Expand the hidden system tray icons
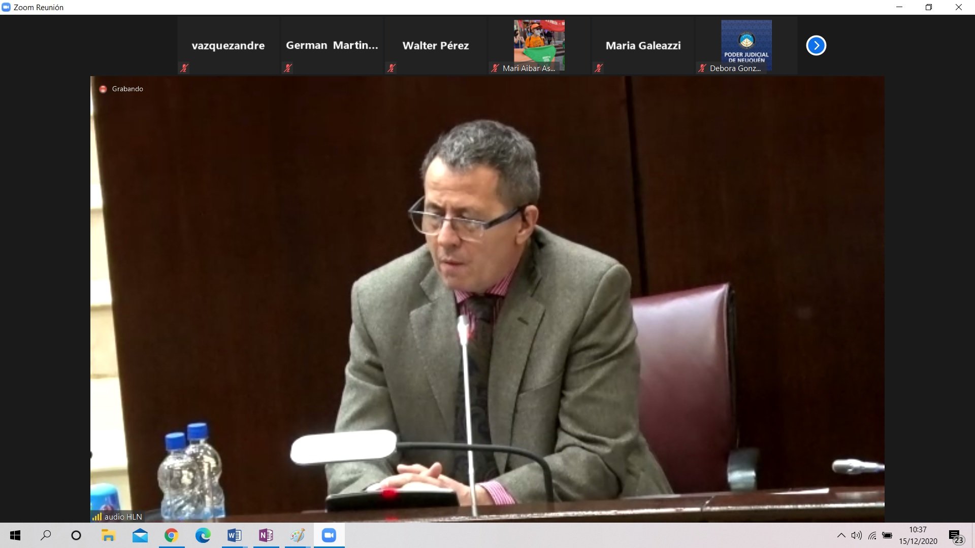This screenshot has width=975, height=548. (841, 535)
